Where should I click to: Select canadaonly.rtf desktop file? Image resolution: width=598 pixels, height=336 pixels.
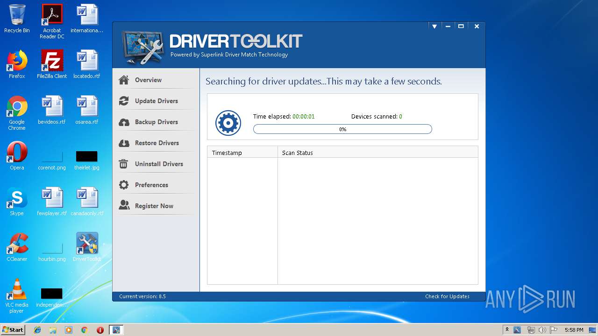click(87, 202)
